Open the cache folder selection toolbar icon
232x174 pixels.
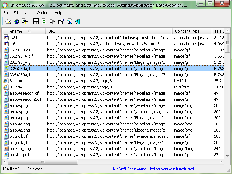click(8, 22)
